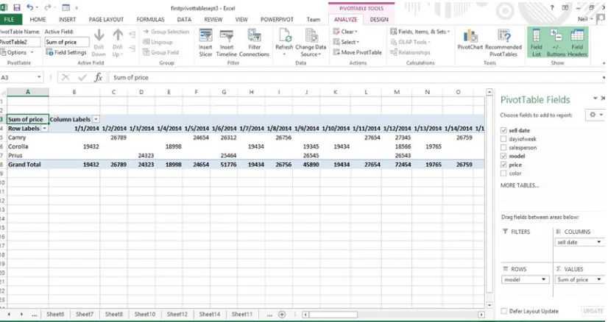Click the cancel X in formula bar

click(66, 77)
